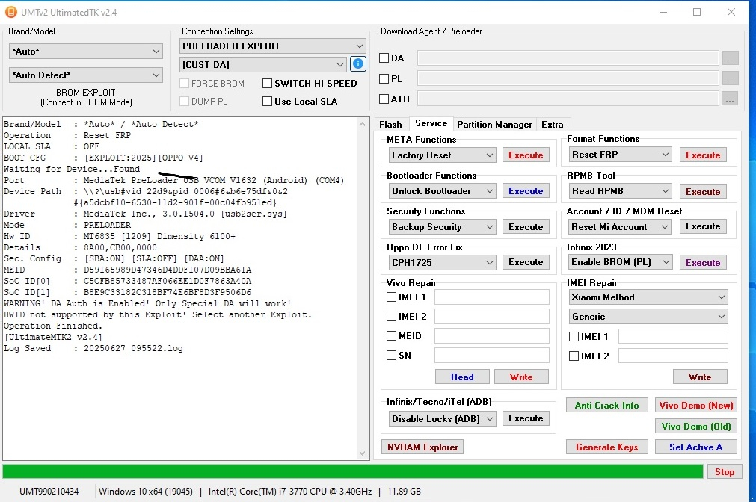Viewport: 756px width, 502px height.
Task: Click the Vivo Repair Read button
Action: [x=462, y=376]
